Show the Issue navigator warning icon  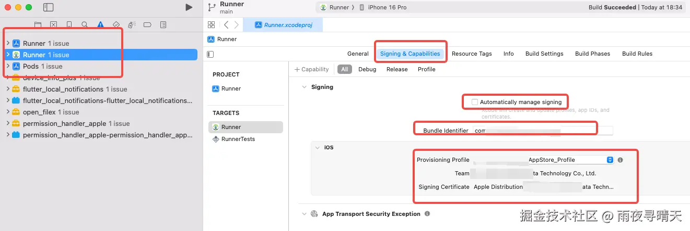[x=100, y=24]
